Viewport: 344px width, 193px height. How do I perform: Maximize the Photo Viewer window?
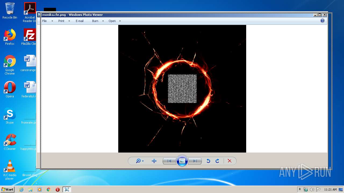320,15
